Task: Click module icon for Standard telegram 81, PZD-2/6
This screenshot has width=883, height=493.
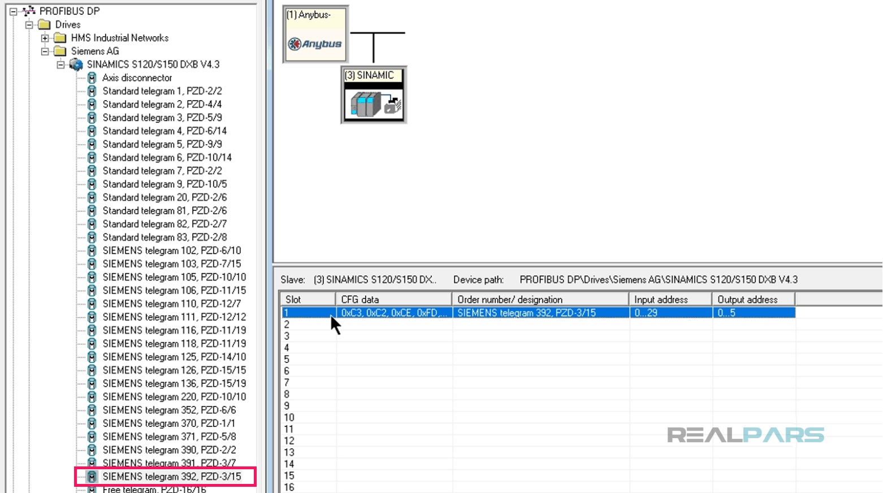Action: 92,211
